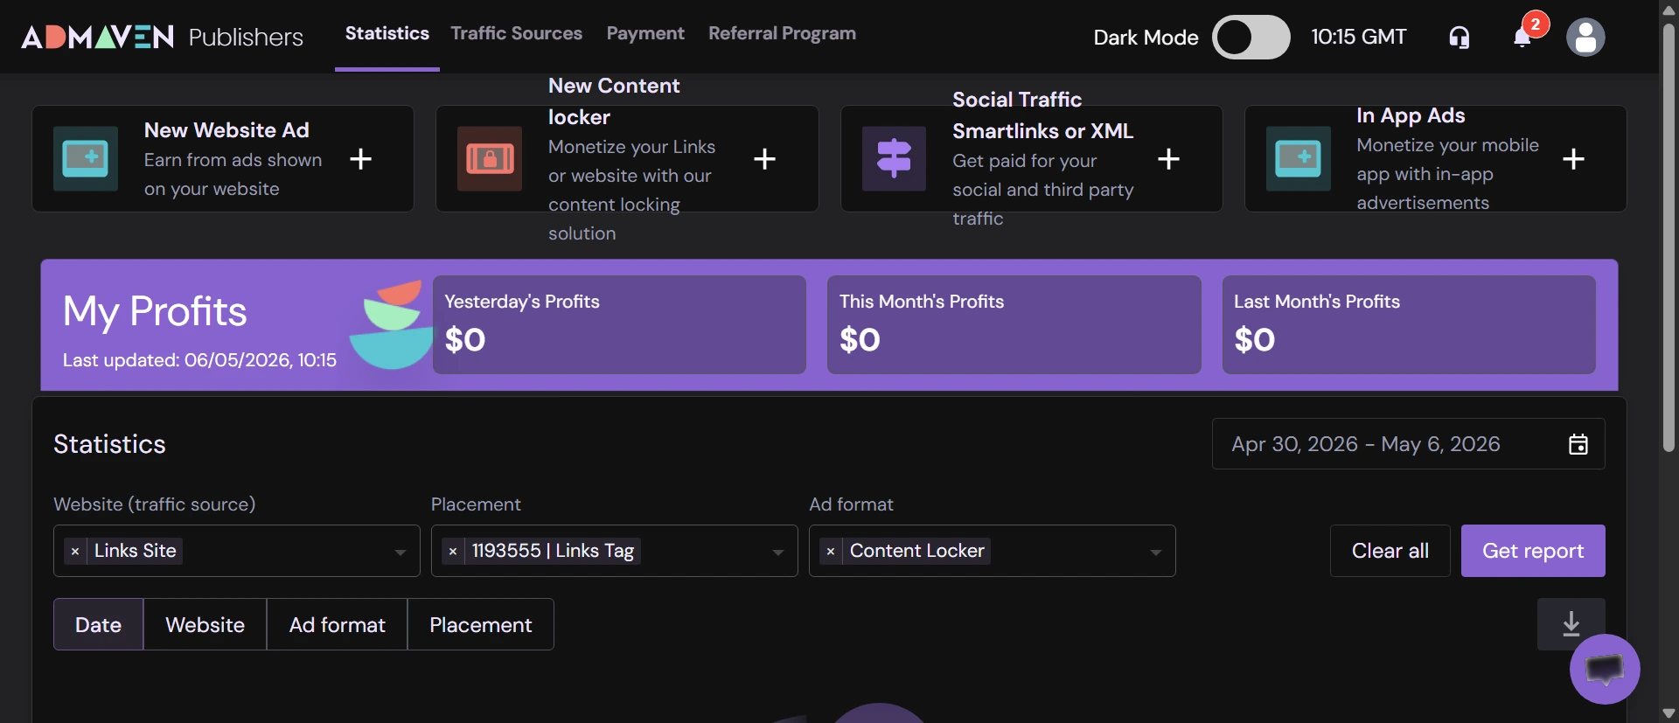
Task: Click the scrollbar down arrow
Action: [1669, 713]
